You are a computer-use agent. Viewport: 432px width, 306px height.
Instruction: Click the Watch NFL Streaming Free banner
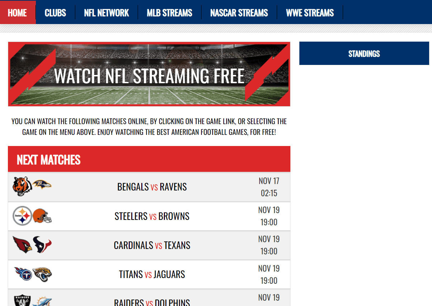point(149,74)
